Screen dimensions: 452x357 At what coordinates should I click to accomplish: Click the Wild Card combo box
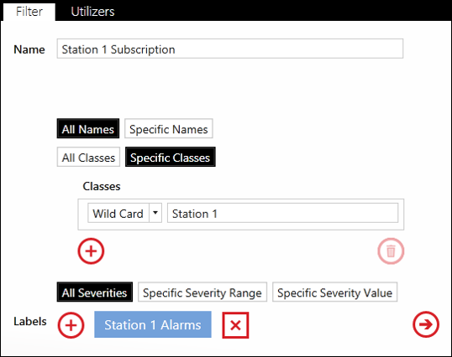(x=125, y=213)
